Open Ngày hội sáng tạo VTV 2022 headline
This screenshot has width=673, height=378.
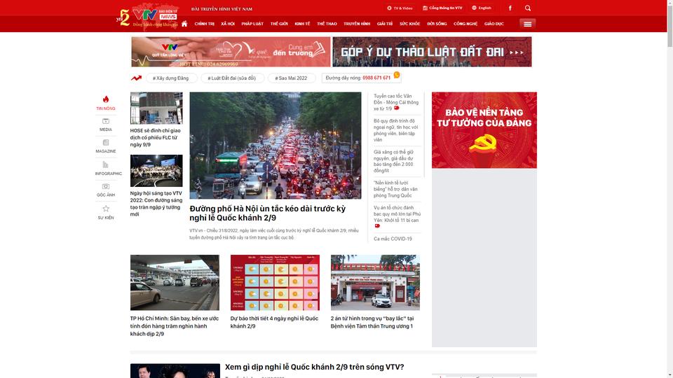pos(156,204)
